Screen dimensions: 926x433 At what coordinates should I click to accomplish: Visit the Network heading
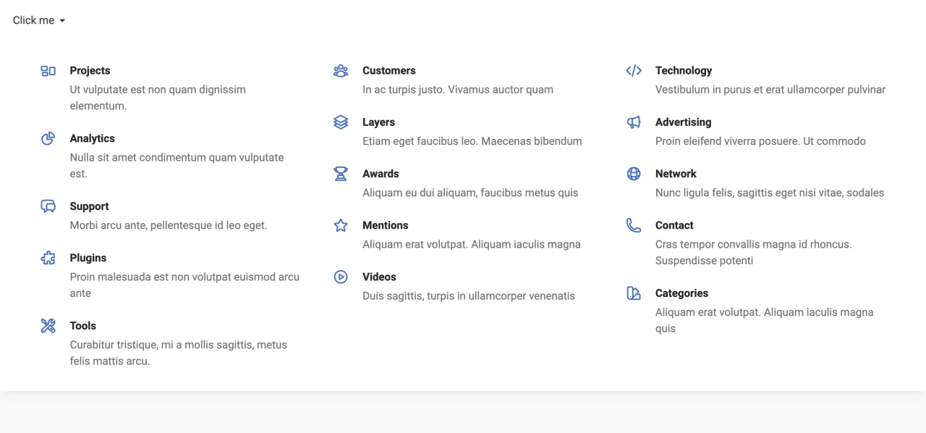(676, 174)
